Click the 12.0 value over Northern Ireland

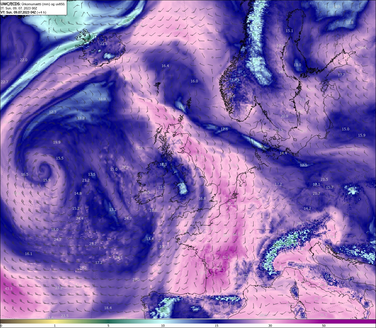pos(163,164)
